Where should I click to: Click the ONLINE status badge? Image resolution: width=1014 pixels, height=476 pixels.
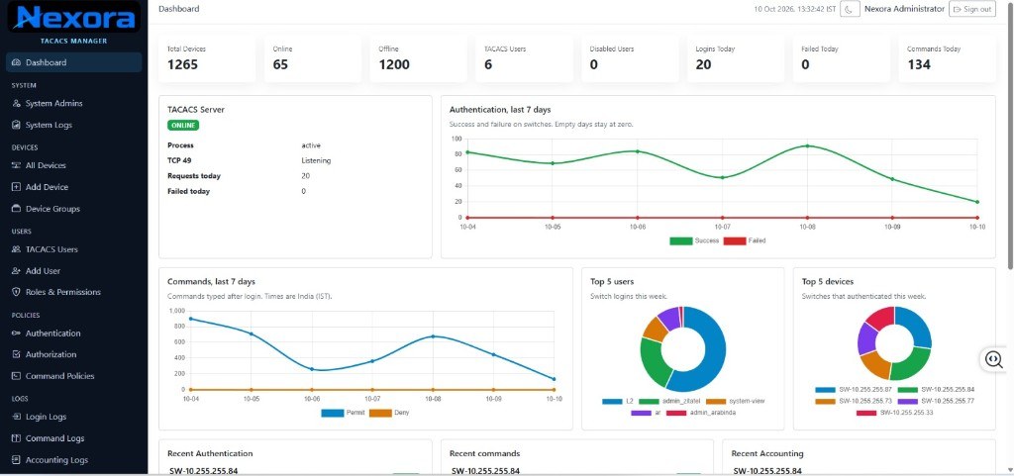[183, 126]
